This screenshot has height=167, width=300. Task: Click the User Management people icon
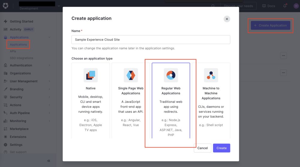coord(5,81)
